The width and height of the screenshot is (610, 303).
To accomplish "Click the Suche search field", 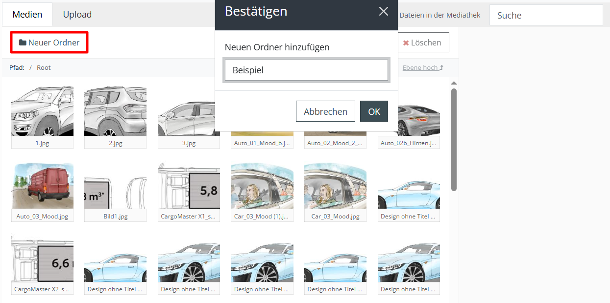I will (546, 15).
